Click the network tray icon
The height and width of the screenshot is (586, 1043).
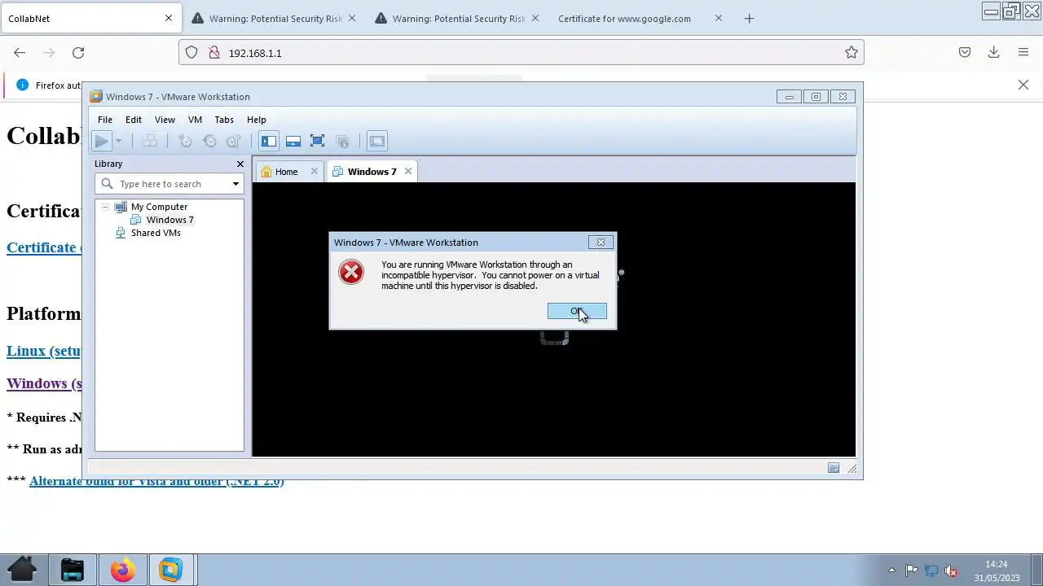[x=931, y=571]
